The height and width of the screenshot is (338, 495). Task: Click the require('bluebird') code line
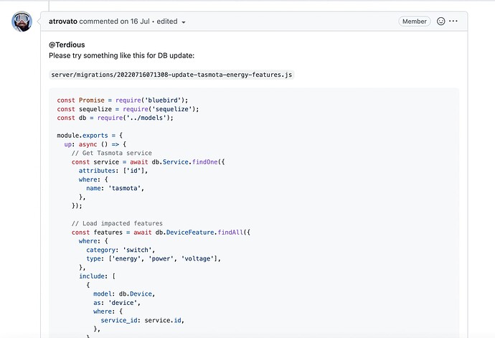pos(122,100)
